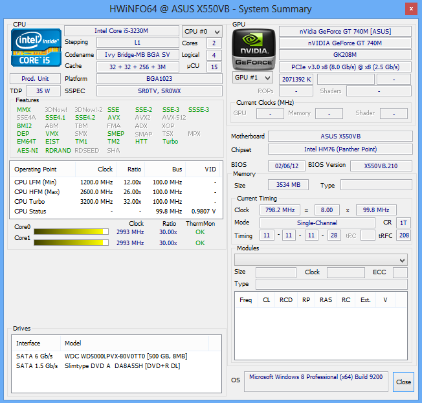422x403 pixels.
Task: Select the WDC WD5000LPVX drive row
Action: pyautogui.click(x=117, y=356)
